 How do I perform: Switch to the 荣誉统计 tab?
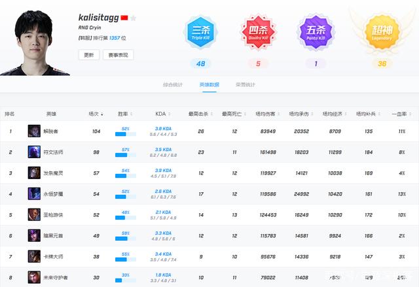pyautogui.click(x=246, y=85)
